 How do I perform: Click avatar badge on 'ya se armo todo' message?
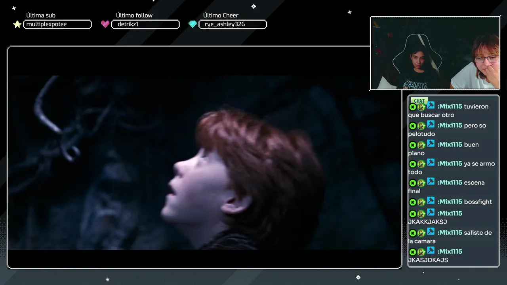coord(421,164)
